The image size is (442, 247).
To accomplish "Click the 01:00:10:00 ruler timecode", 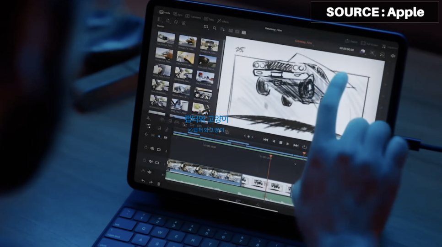I will 210,147.
